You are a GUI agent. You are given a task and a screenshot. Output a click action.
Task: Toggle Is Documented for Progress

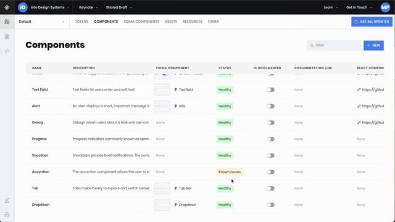[270, 139]
